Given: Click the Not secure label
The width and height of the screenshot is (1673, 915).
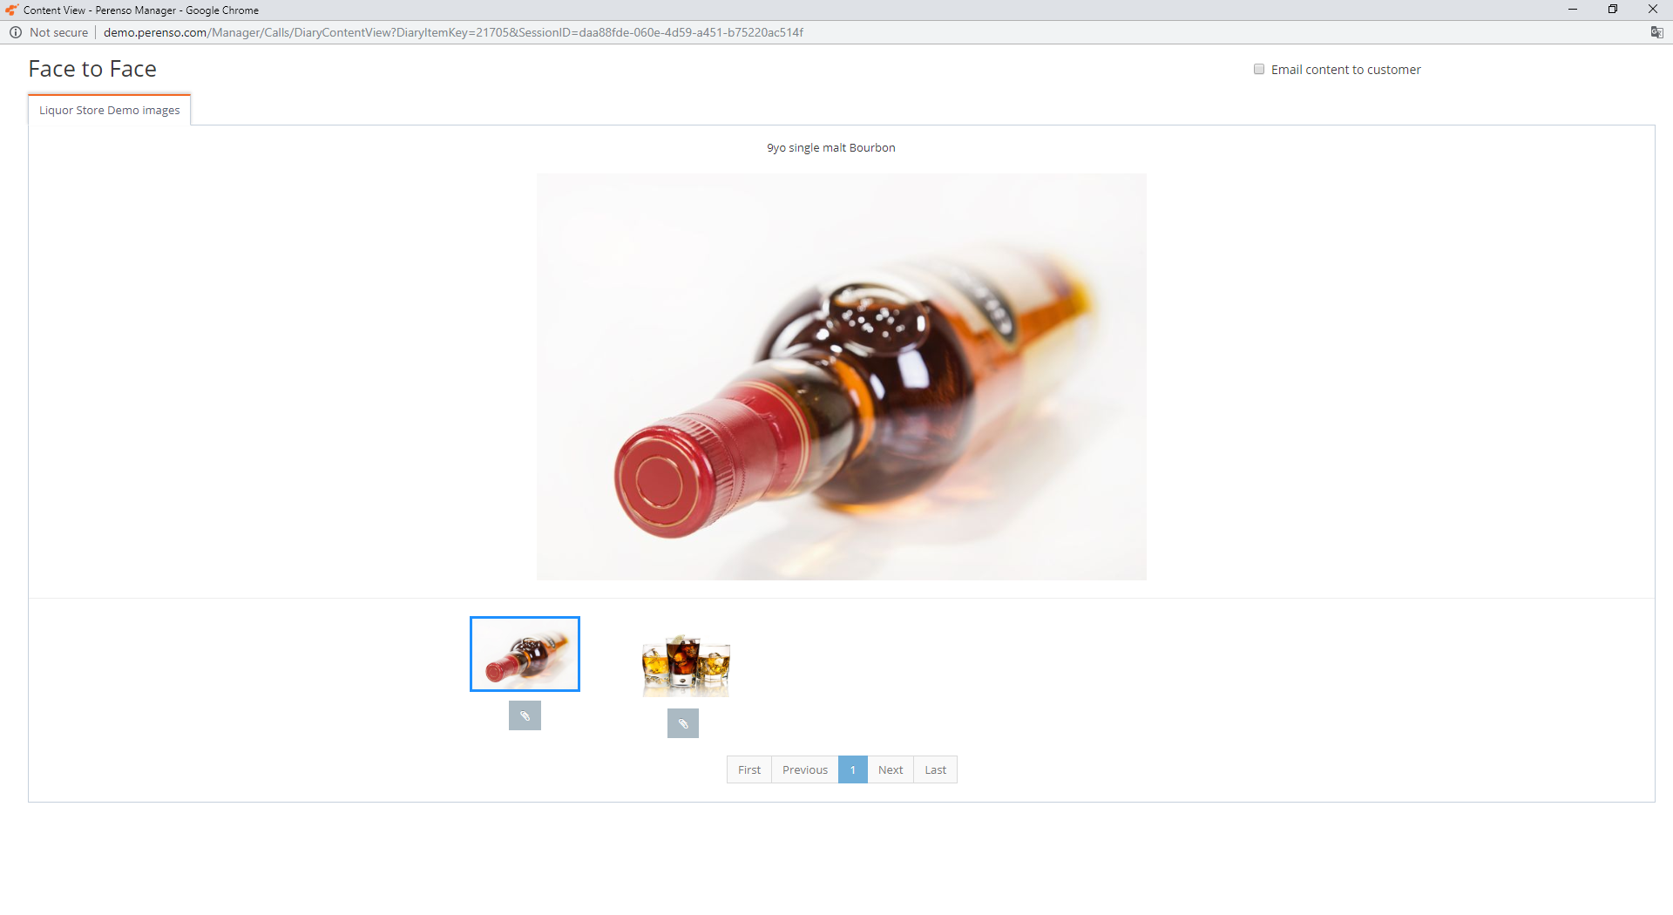Looking at the screenshot, I should point(59,32).
